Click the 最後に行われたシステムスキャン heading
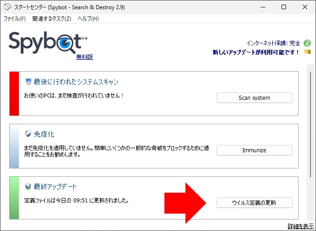Viewport: 316px width, 231px height. 76,82
